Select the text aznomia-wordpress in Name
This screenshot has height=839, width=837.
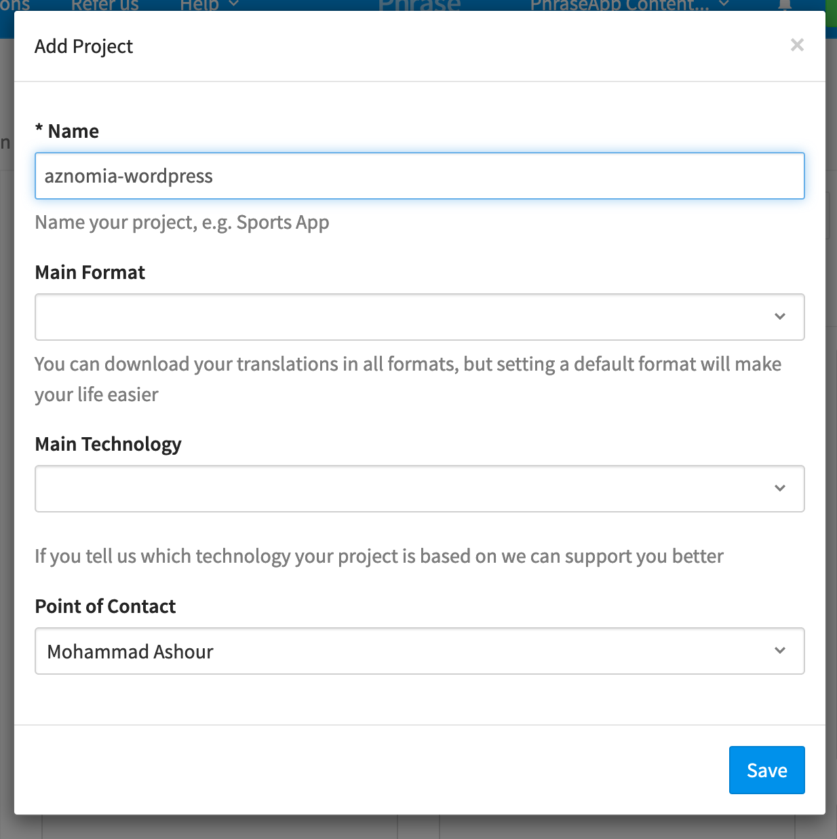129,176
